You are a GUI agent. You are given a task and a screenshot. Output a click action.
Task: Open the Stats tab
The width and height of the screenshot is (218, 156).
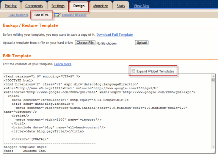tap(121, 6)
